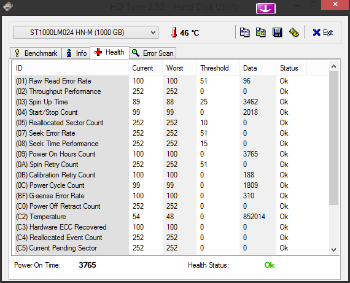The width and height of the screenshot is (350, 283).
Task: Click the scrollbar down arrow
Action: 333,249
